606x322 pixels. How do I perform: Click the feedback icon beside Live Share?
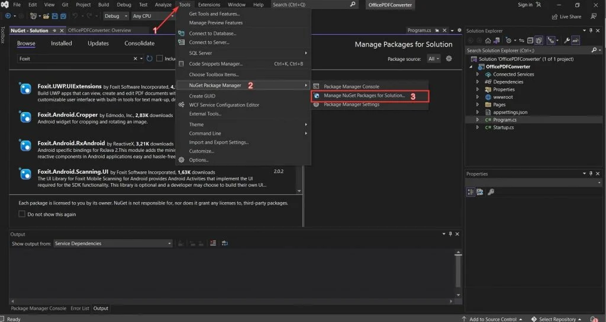tap(594, 16)
